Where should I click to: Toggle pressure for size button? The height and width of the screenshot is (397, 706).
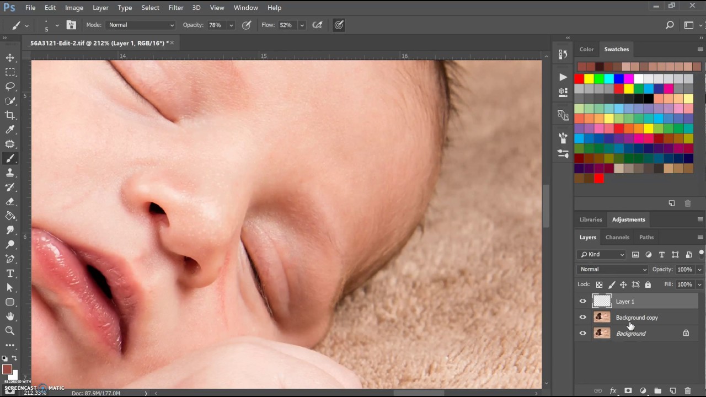click(339, 25)
